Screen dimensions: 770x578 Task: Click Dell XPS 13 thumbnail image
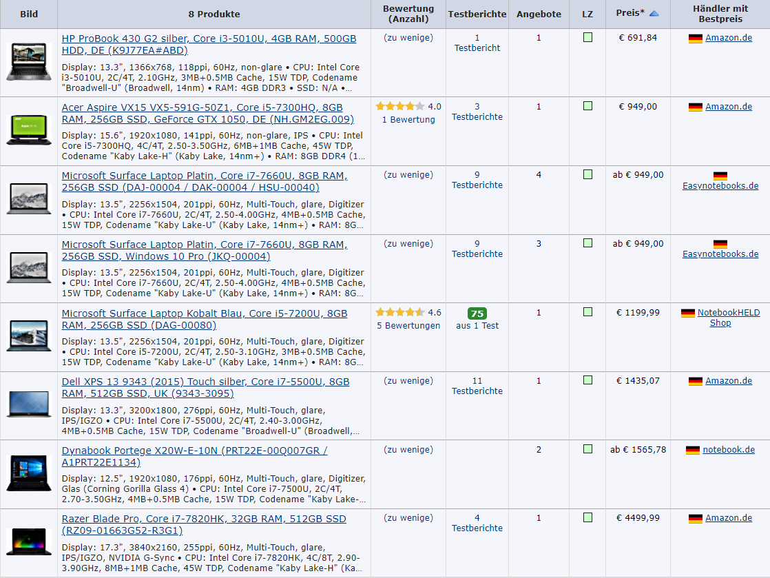pyautogui.click(x=29, y=404)
